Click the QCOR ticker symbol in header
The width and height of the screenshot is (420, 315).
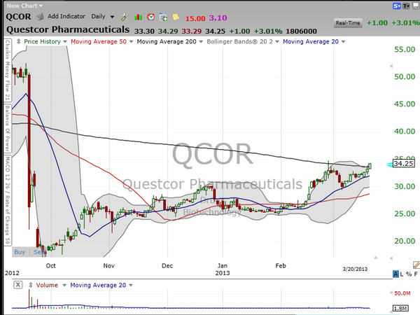pos(18,17)
